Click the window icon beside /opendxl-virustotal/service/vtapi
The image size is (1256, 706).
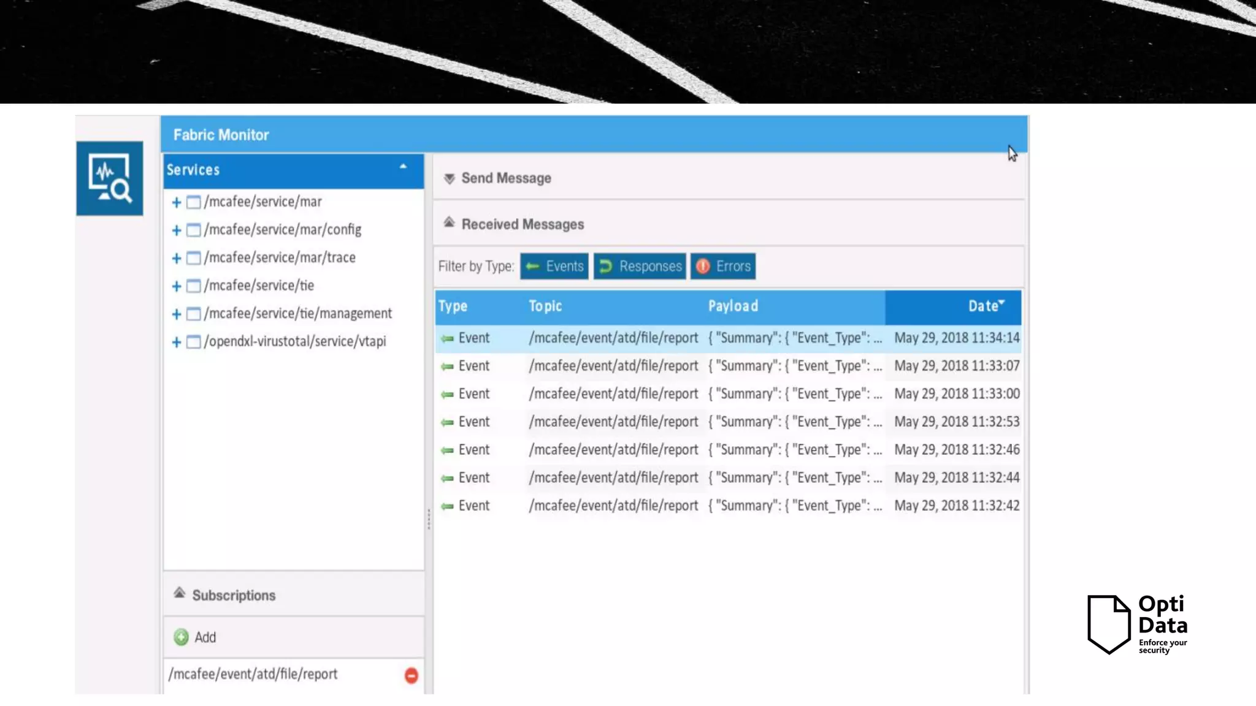coord(194,342)
